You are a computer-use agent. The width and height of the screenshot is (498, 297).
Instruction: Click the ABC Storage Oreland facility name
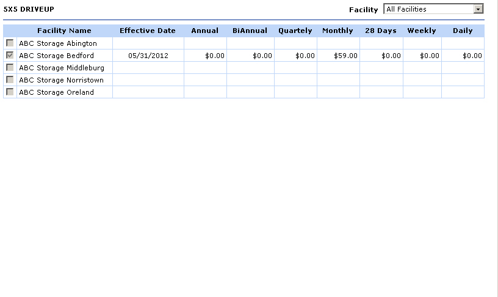[x=56, y=92]
